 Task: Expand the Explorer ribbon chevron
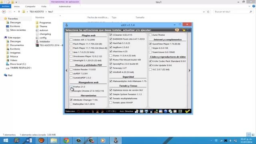click(x=249, y=6)
